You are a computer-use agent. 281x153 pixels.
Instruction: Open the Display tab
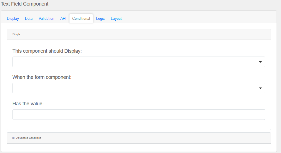point(13,19)
